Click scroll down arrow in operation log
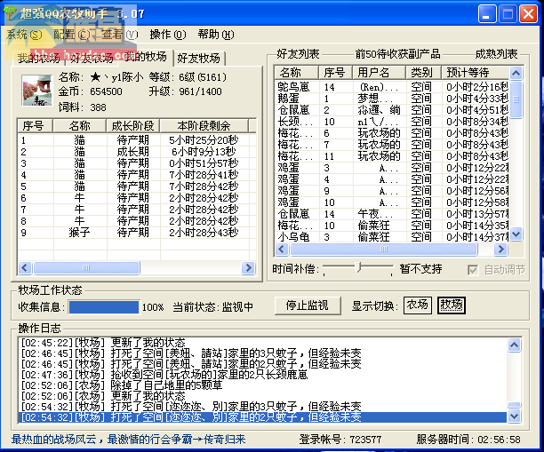Image resolution: width=544 pixels, height=452 pixels. (x=514, y=416)
